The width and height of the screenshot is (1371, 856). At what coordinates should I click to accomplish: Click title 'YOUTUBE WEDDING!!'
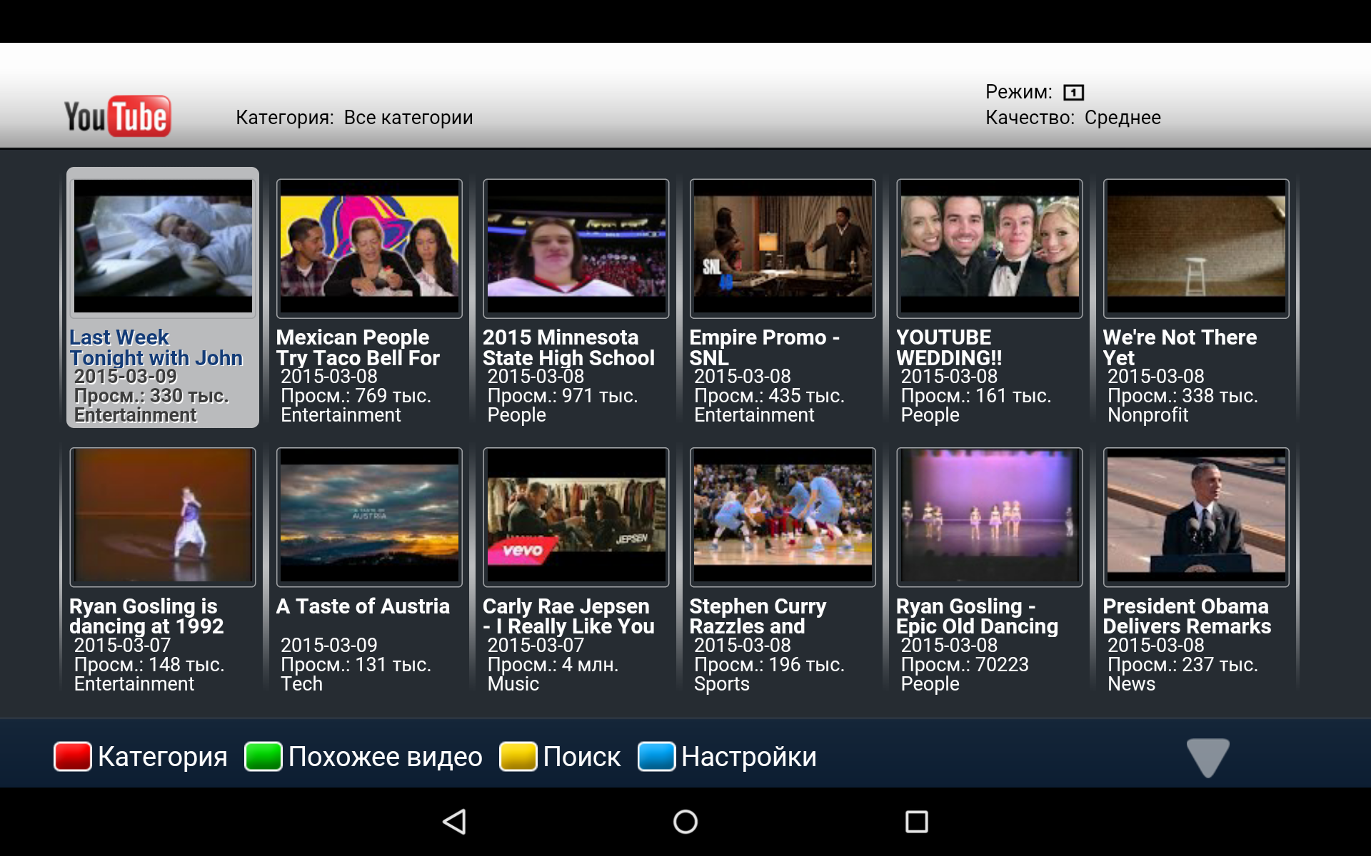point(950,347)
